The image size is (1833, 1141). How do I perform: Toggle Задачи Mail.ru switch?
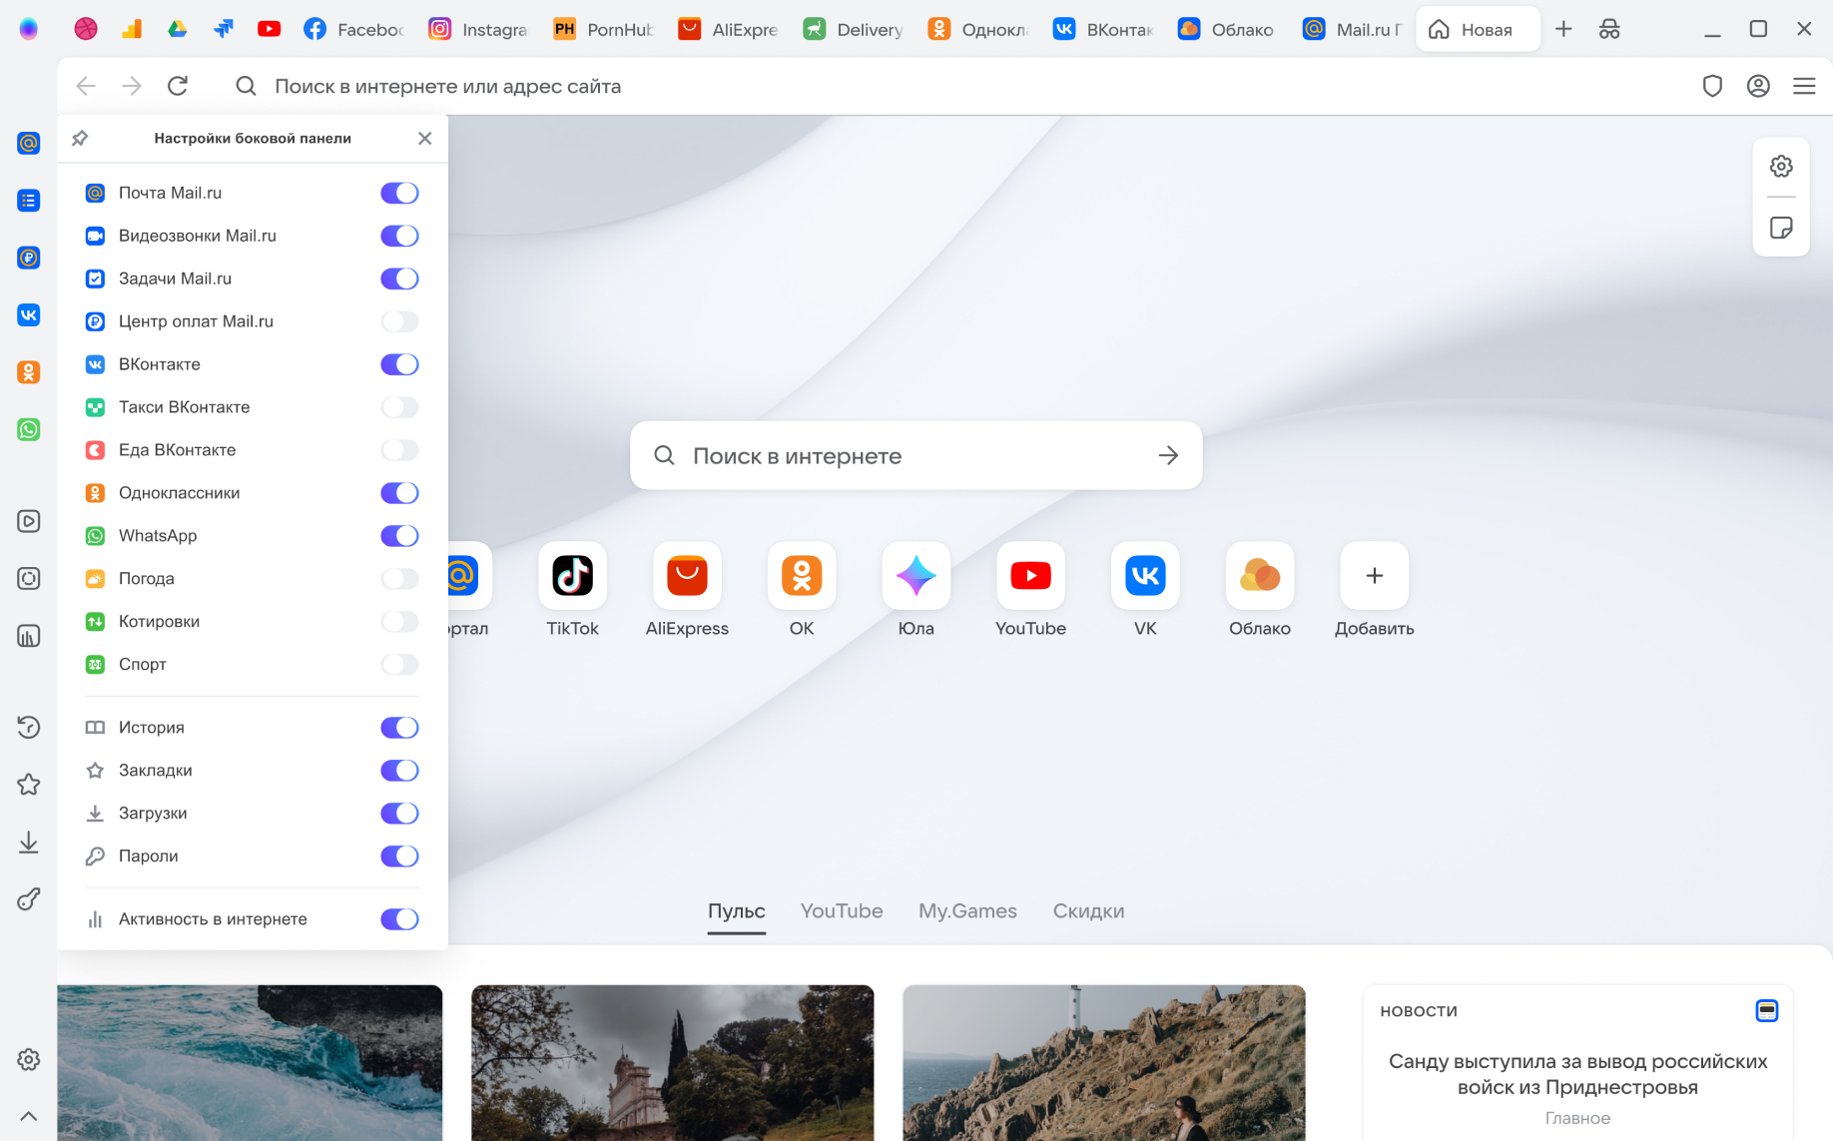tap(399, 279)
